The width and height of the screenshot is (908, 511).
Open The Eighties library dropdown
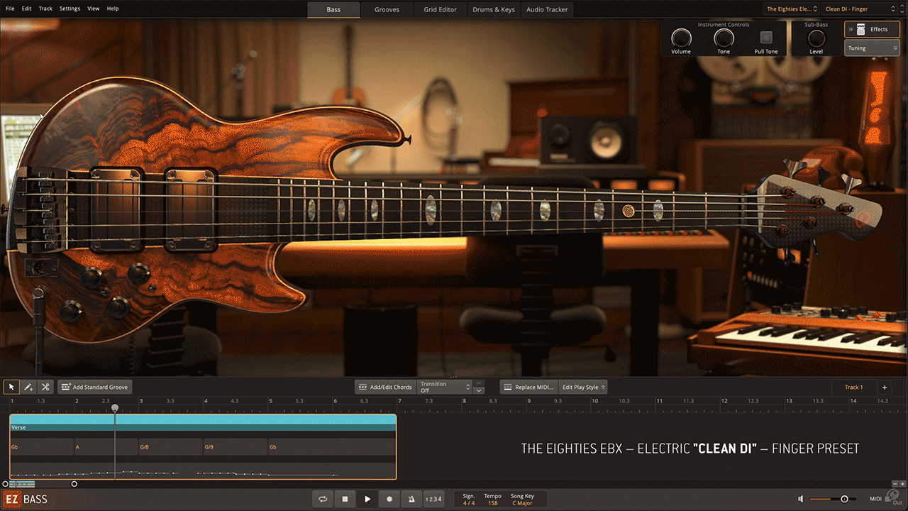(x=792, y=9)
